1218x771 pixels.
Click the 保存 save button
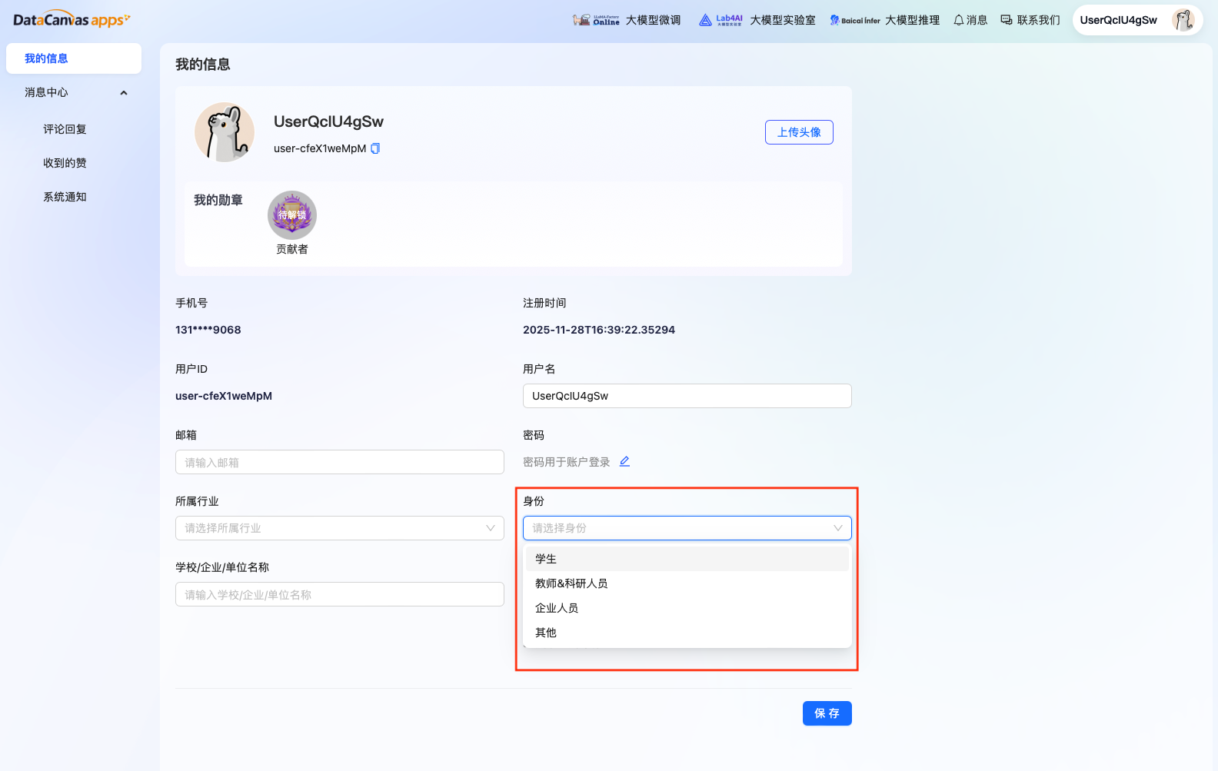point(827,713)
